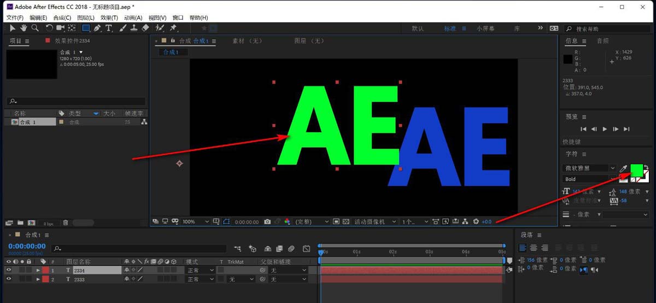The width and height of the screenshot is (656, 303).
Task: Switch to 小屏幕 workspace
Action: (485, 28)
